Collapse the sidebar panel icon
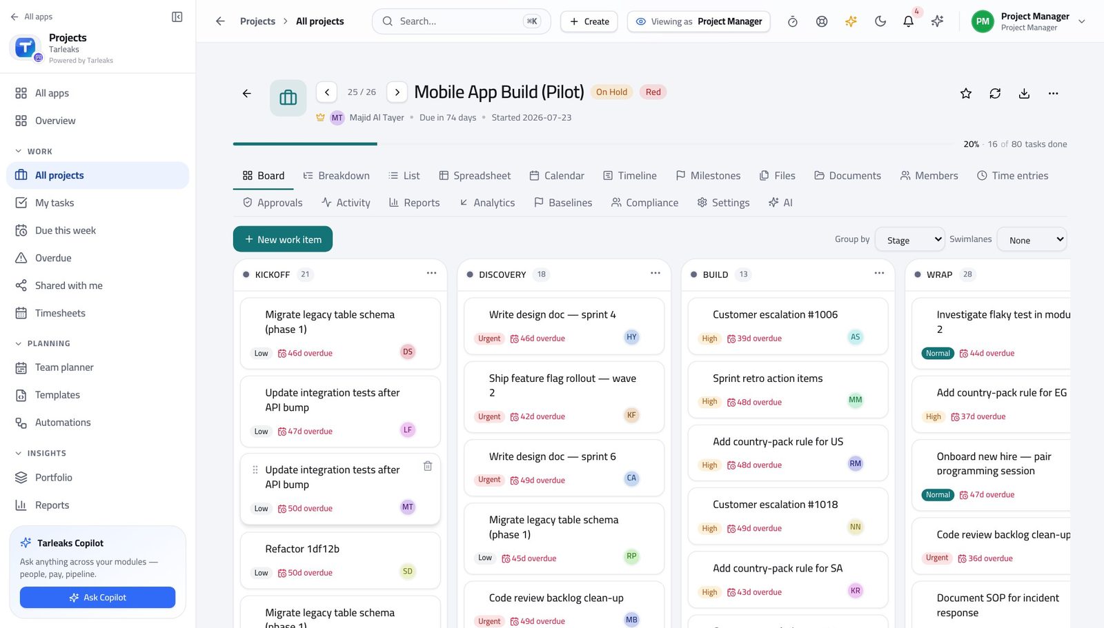The image size is (1104, 628). pos(177,17)
